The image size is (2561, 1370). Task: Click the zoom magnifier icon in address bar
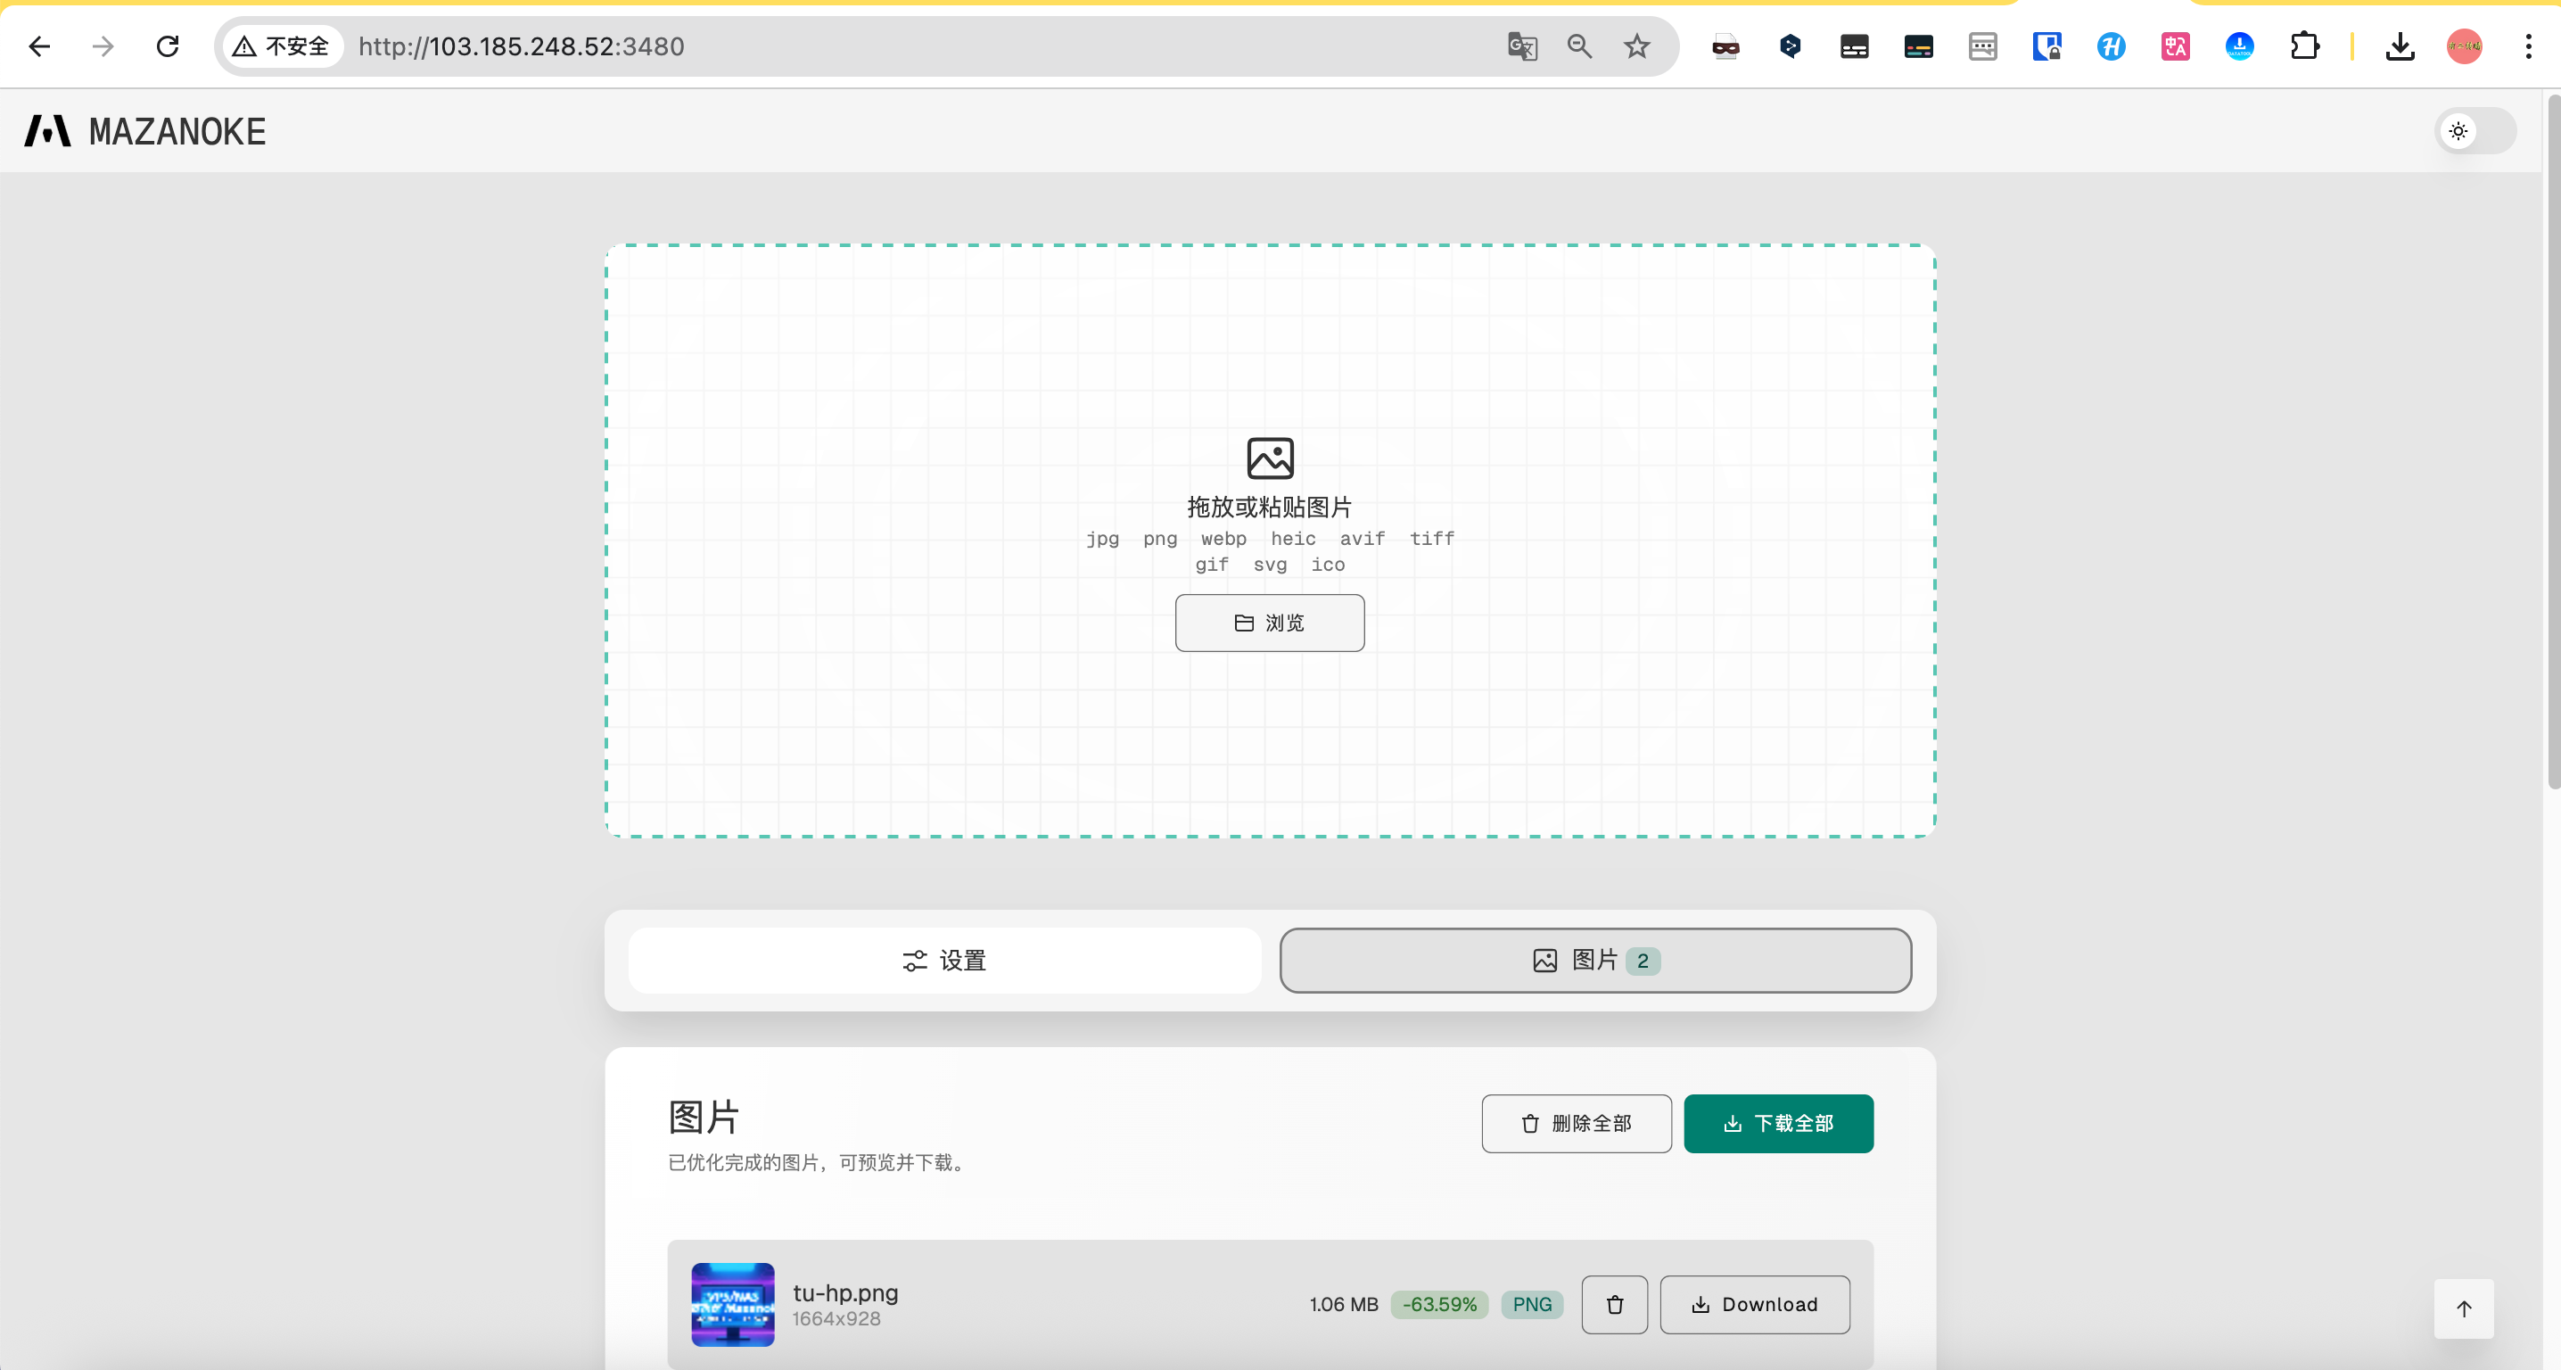[1578, 46]
